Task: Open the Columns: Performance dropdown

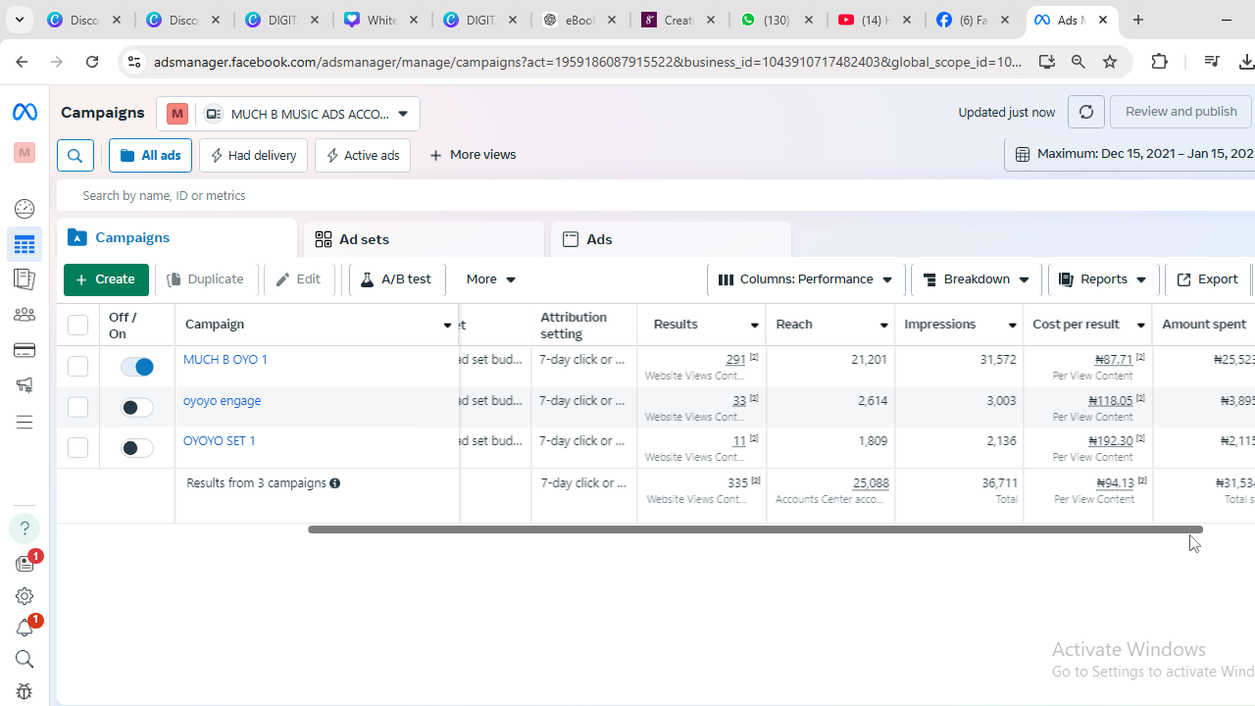Action: coord(806,279)
